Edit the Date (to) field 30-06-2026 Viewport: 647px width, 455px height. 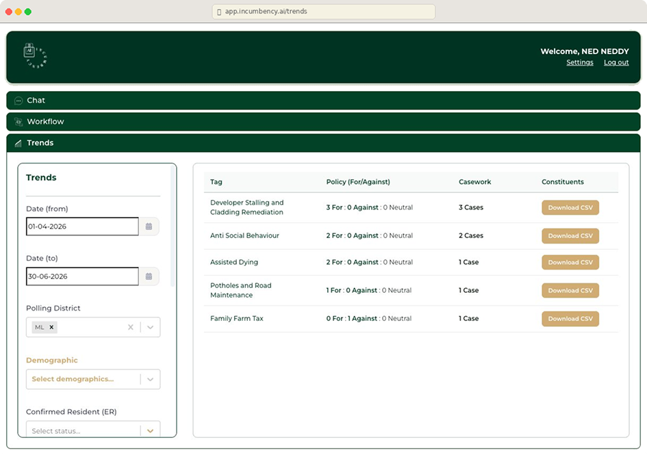click(x=82, y=276)
